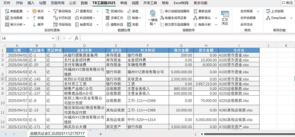This screenshot has width=295, height=137.
Task: Expand the 合并报表 dropdown arrow
Action: coord(258,11)
